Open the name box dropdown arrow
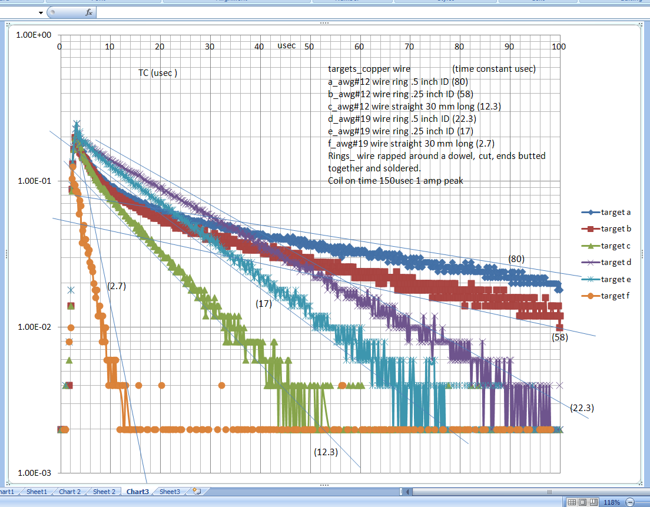The height and width of the screenshot is (507, 650). tap(41, 13)
